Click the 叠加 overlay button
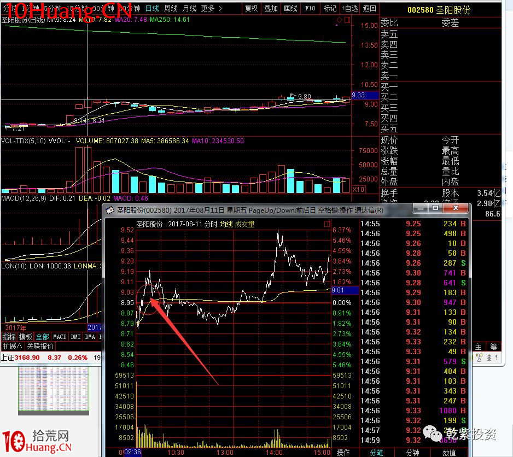Viewport: 513px width, 457px height. pos(271,8)
